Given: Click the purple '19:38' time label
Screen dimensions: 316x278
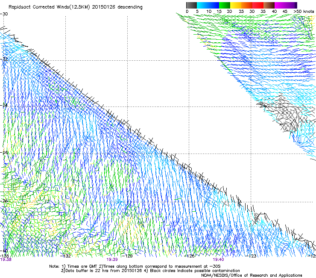Looking at the screenshot, I should 6,260.
